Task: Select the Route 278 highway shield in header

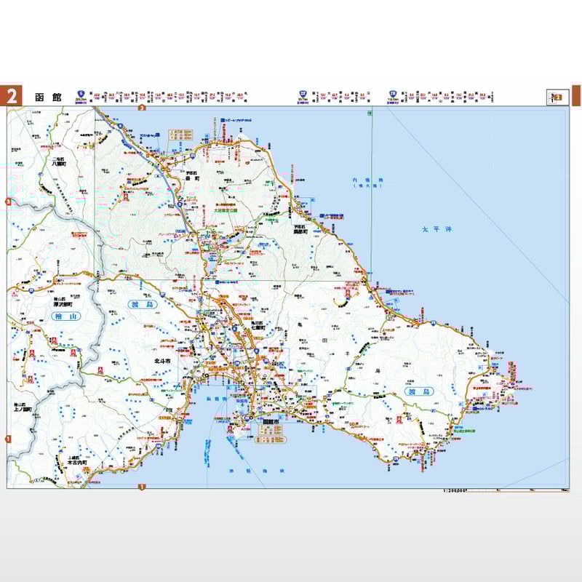Action: [393, 94]
